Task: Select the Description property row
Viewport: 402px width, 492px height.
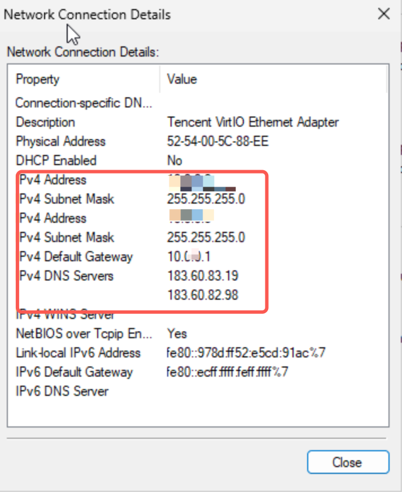Action: pos(45,122)
